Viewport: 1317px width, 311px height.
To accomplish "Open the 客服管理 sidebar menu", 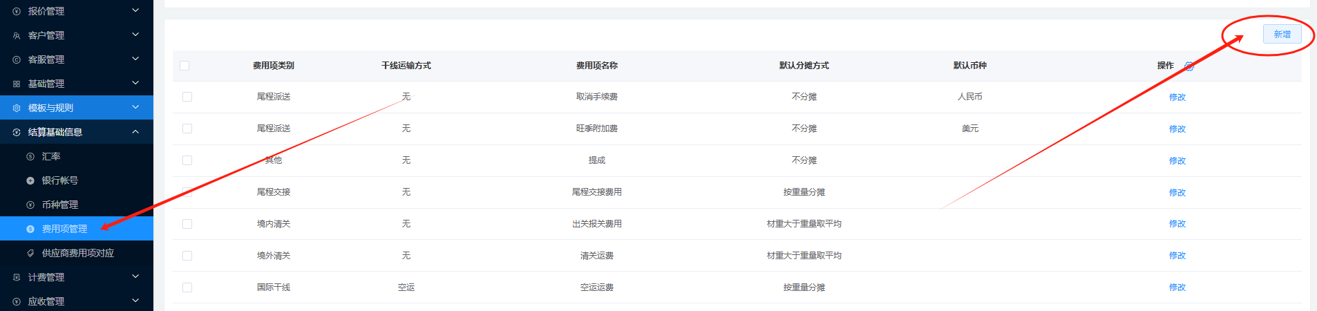I will click(46, 60).
